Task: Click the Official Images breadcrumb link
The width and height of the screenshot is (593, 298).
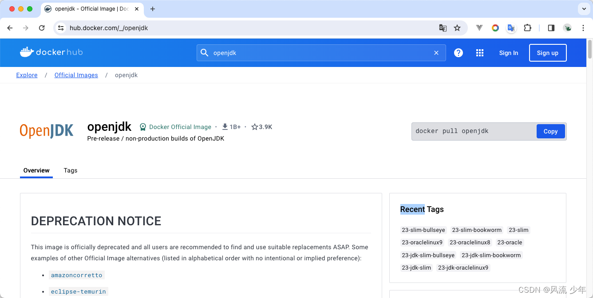Action: pos(76,75)
